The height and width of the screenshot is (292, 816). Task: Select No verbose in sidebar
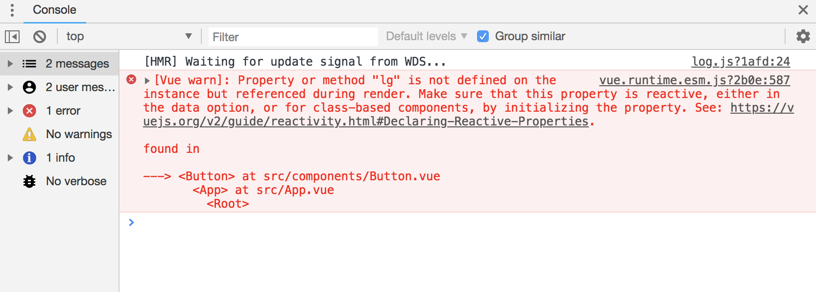coord(76,181)
